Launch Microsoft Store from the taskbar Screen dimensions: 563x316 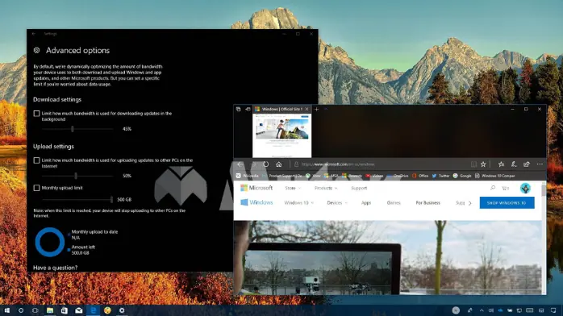coord(65,310)
